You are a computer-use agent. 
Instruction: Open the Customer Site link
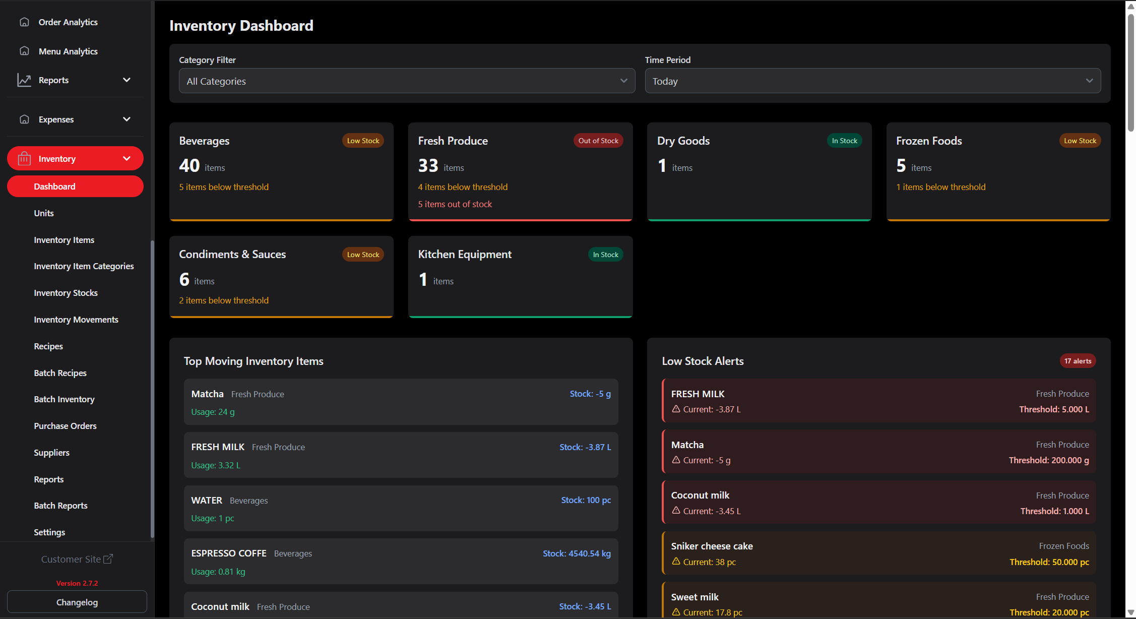(x=72, y=559)
